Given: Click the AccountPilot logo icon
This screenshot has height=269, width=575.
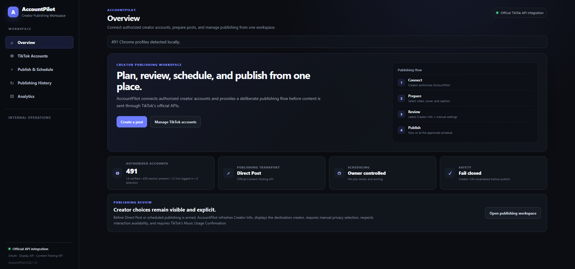Looking at the screenshot, I should tap(13, 12).
